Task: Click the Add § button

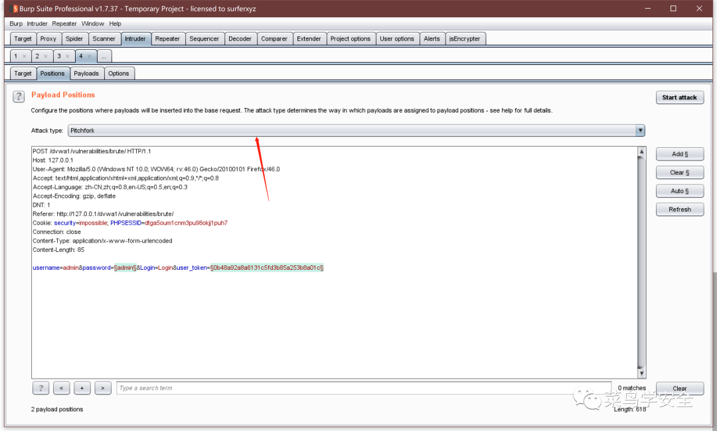Action: point(680,154)
